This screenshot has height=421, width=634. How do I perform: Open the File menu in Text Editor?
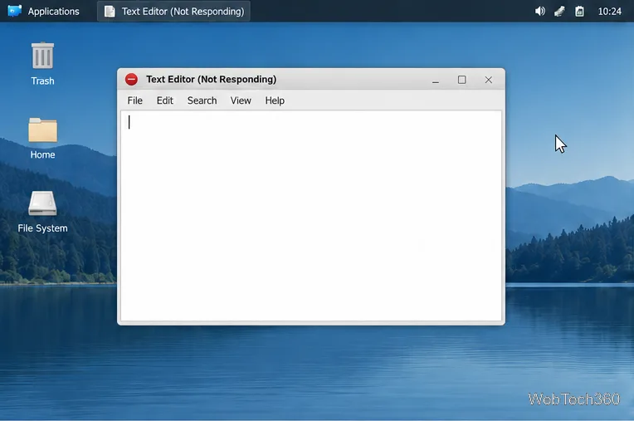pos(134,100)
